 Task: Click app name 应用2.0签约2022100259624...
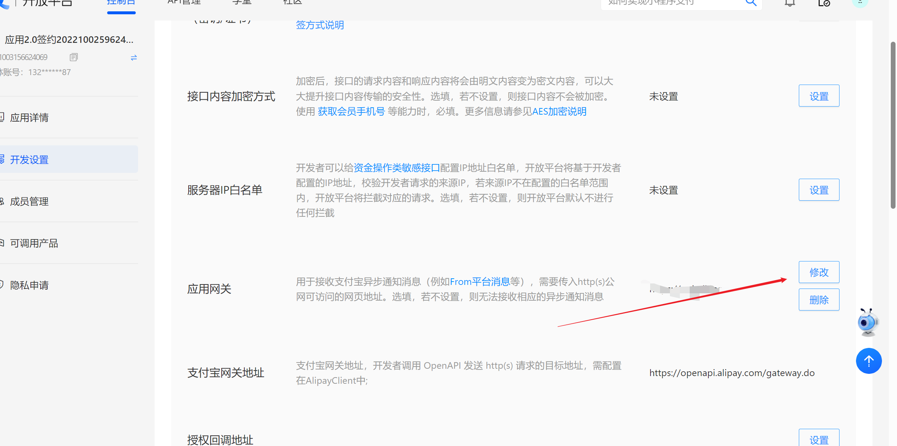coord(69,40)
